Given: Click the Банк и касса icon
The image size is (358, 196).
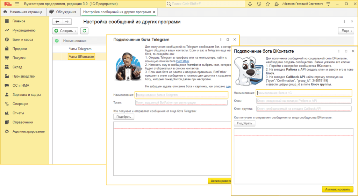Looking at the screenshot, I should click(x=7, y=39).
